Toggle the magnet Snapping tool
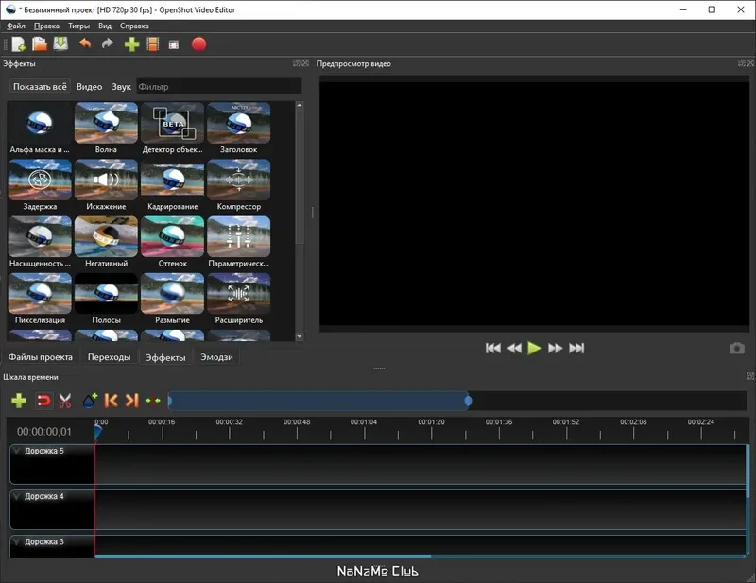Viewport: 756px width, 583px height. pyautogui.click(x=43, y=401)
